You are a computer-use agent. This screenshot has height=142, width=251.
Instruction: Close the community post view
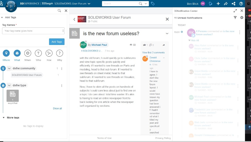coord(167,19)
